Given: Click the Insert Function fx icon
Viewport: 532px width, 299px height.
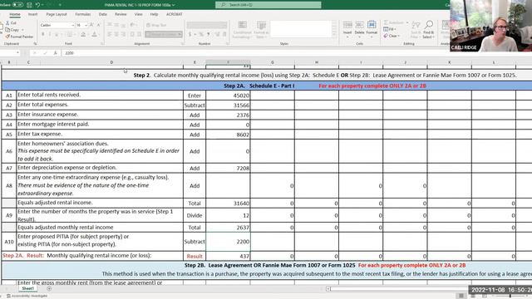Looking at the screenshot, I should pos(55,53).
